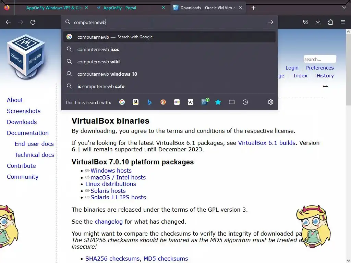Search open tabs with the tab icon
The height and width of the screenshot is (263, 351).
232,102
